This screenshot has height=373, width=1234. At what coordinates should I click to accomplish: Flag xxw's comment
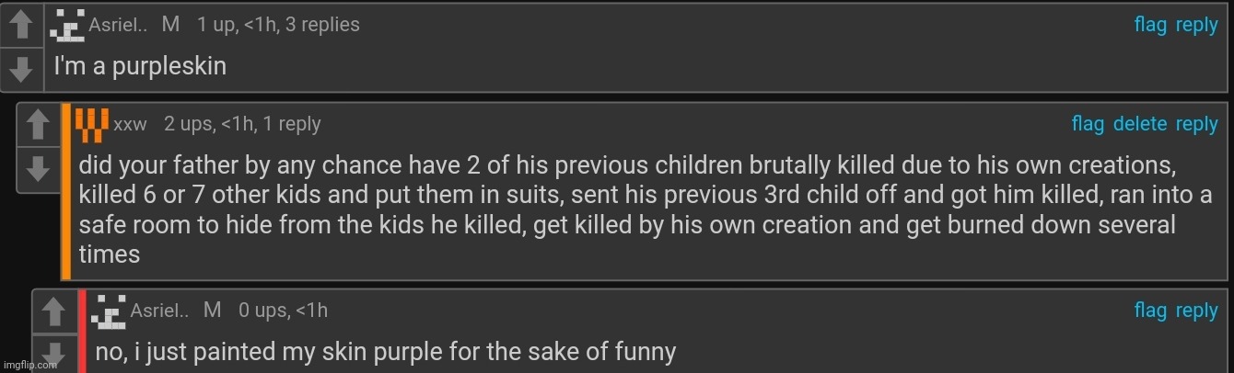(1088, 124)
